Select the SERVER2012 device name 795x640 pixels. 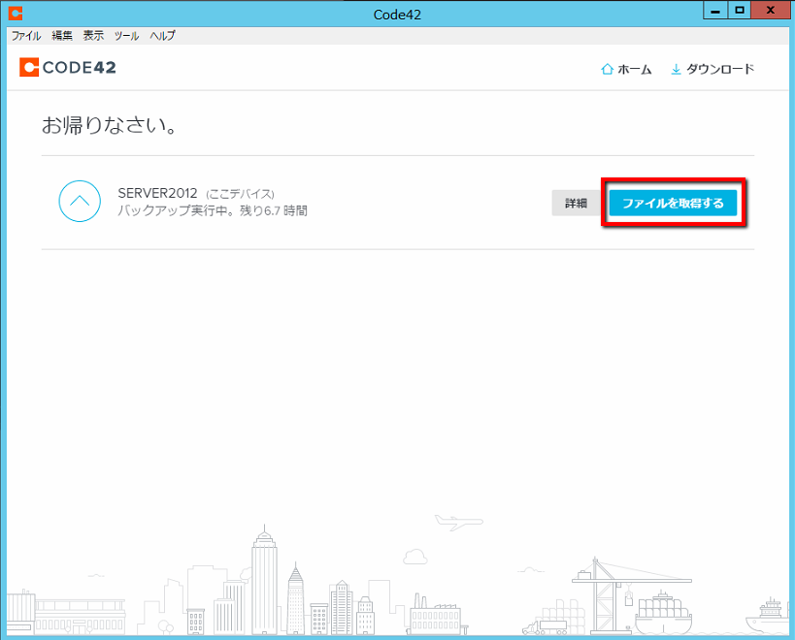tap(157, 193)
